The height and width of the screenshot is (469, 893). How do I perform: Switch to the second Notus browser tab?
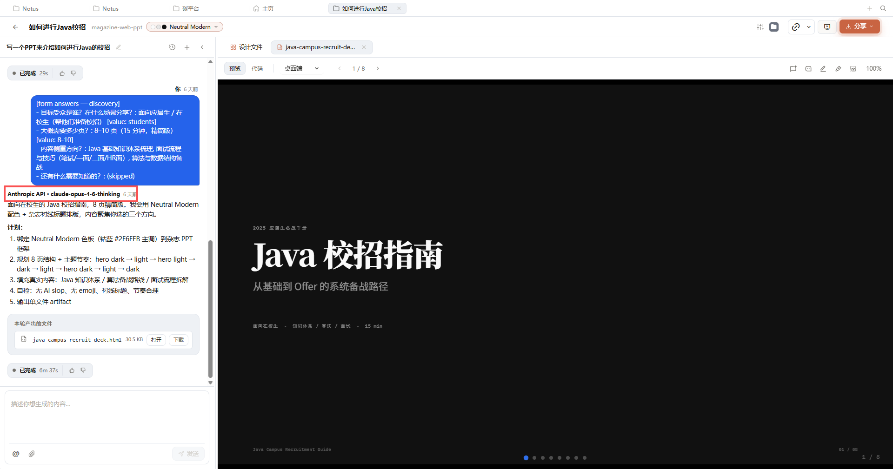[x=106, y=8]
